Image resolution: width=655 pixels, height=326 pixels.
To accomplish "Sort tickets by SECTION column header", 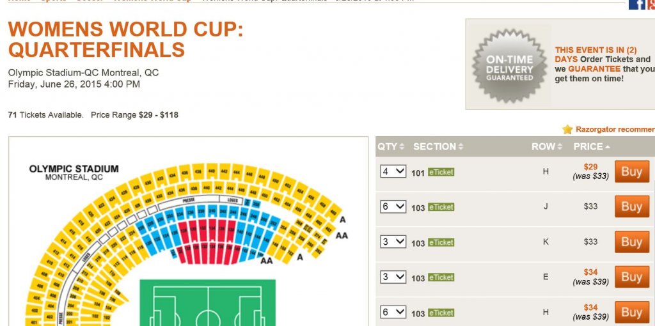I will (438, 146).
